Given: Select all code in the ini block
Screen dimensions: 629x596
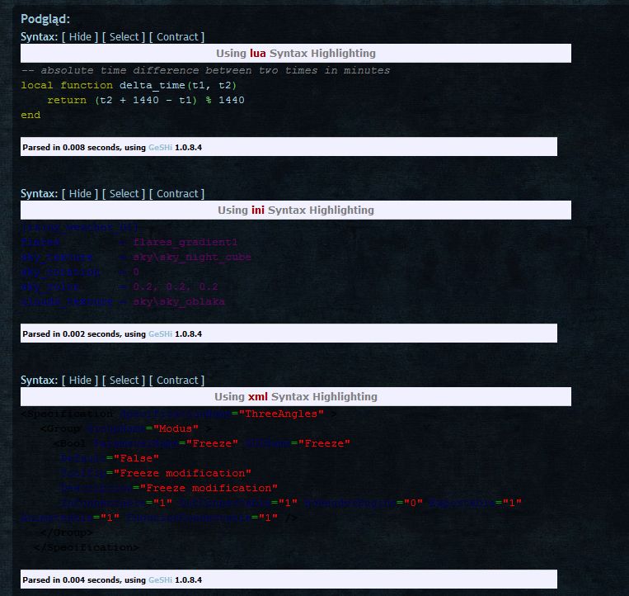Looking at the screenshot, I should point(124,193).
